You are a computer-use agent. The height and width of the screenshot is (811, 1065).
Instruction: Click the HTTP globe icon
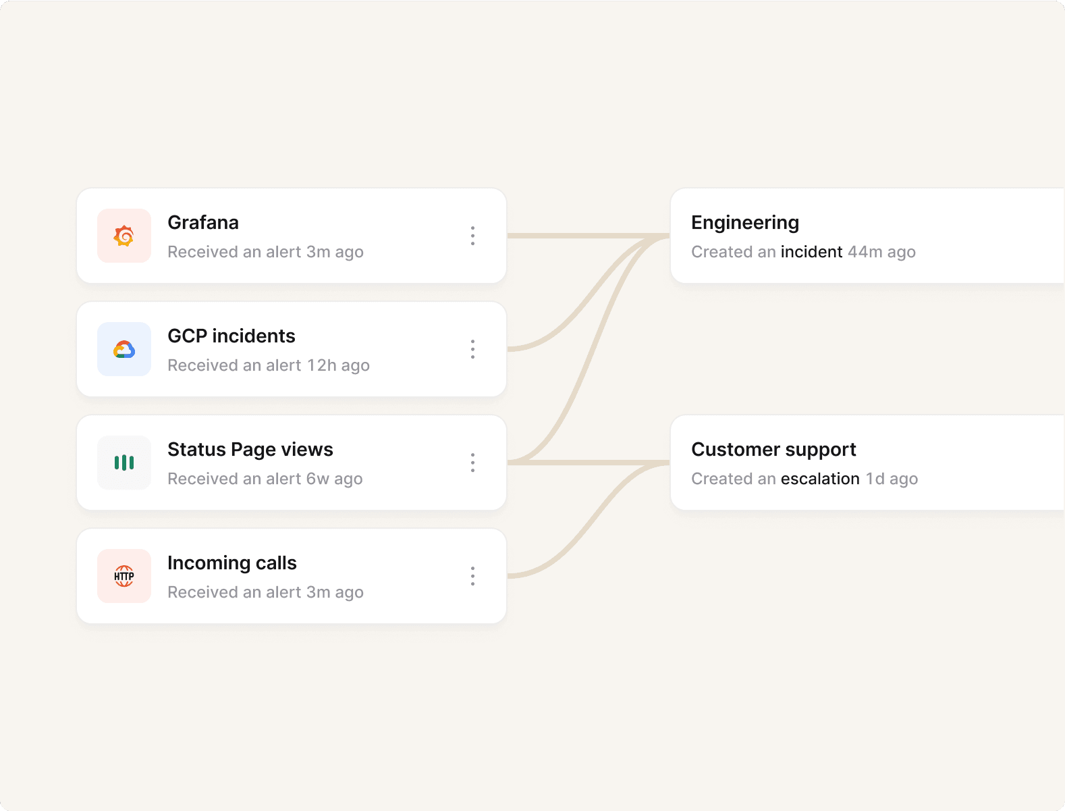tap(124, 576)
